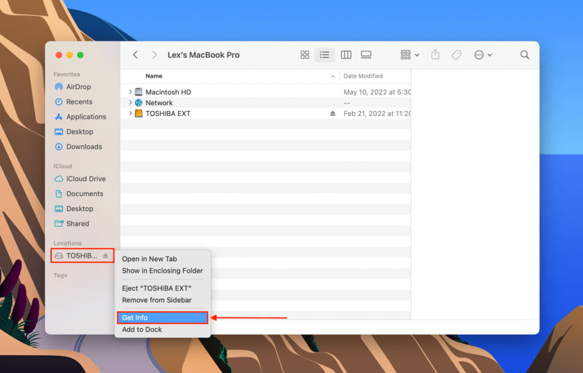Open the grouping options dropdown
The height and width of the screenshot is (373, 583).
(408, 55)
